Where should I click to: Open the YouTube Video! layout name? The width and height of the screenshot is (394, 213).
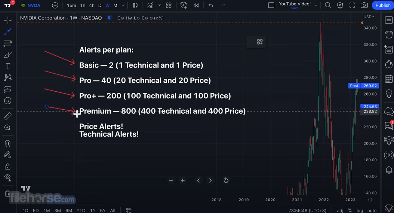click(x=295, y=4)
